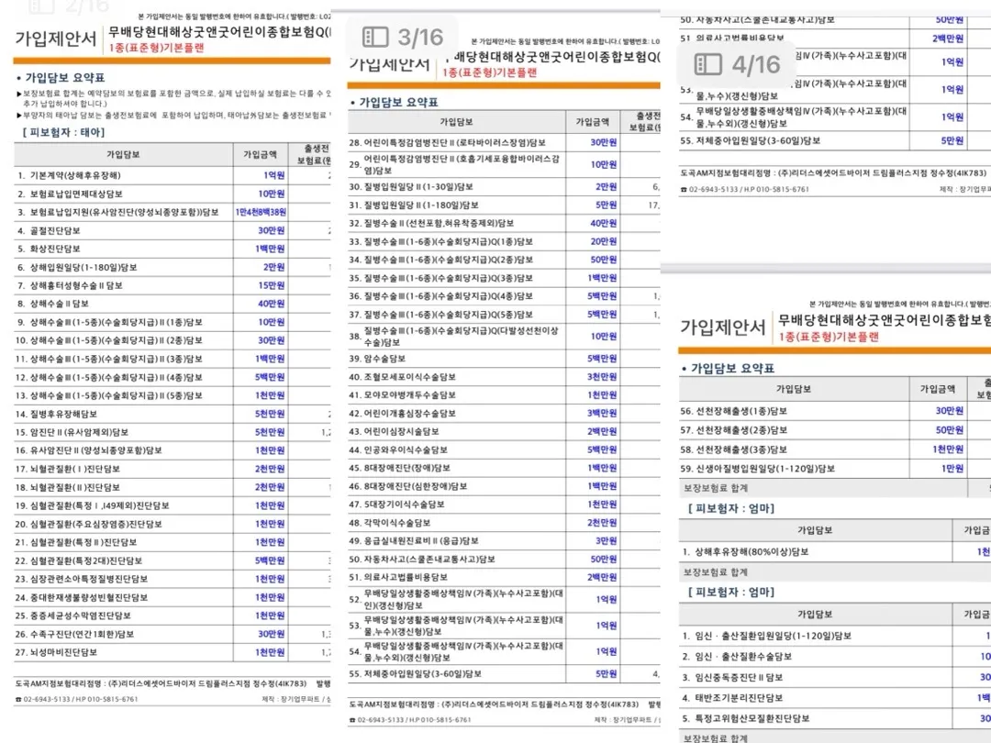Select row '임신 · 출산질환입원일당(1-120일)담보'

point(835,636)
